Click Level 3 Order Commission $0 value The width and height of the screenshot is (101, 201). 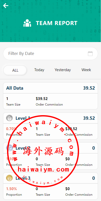67,189
